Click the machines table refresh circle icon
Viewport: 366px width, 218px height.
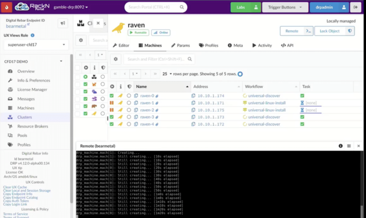click(240, 74)
